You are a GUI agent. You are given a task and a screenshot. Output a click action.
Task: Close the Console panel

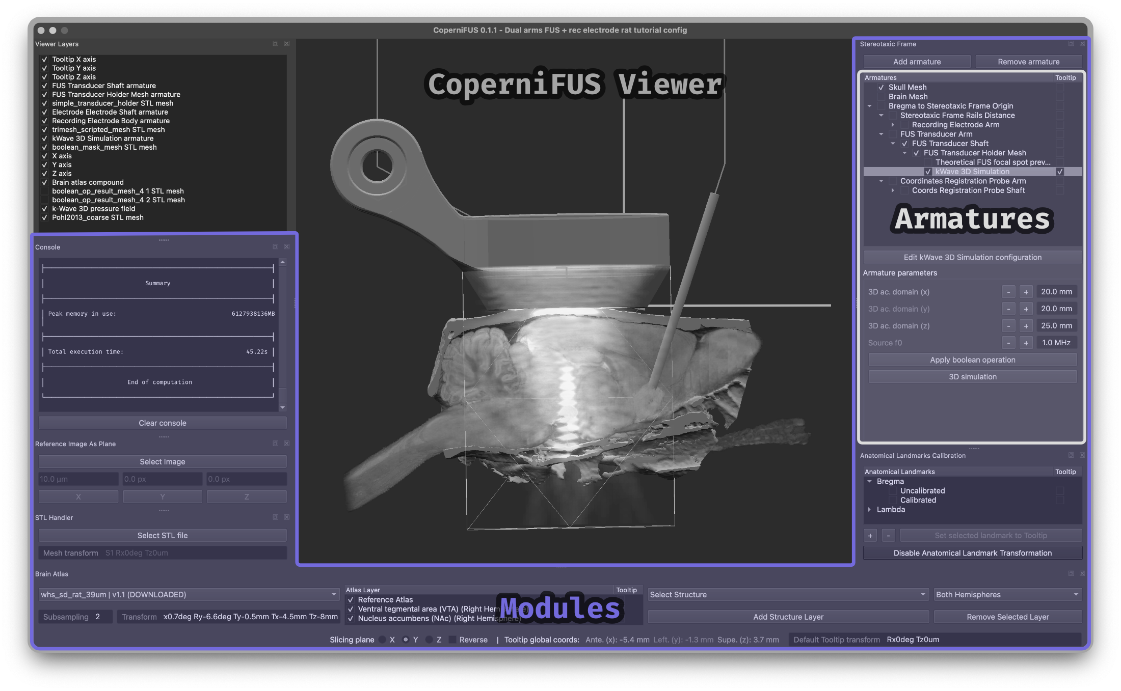(x=286, y=246)
